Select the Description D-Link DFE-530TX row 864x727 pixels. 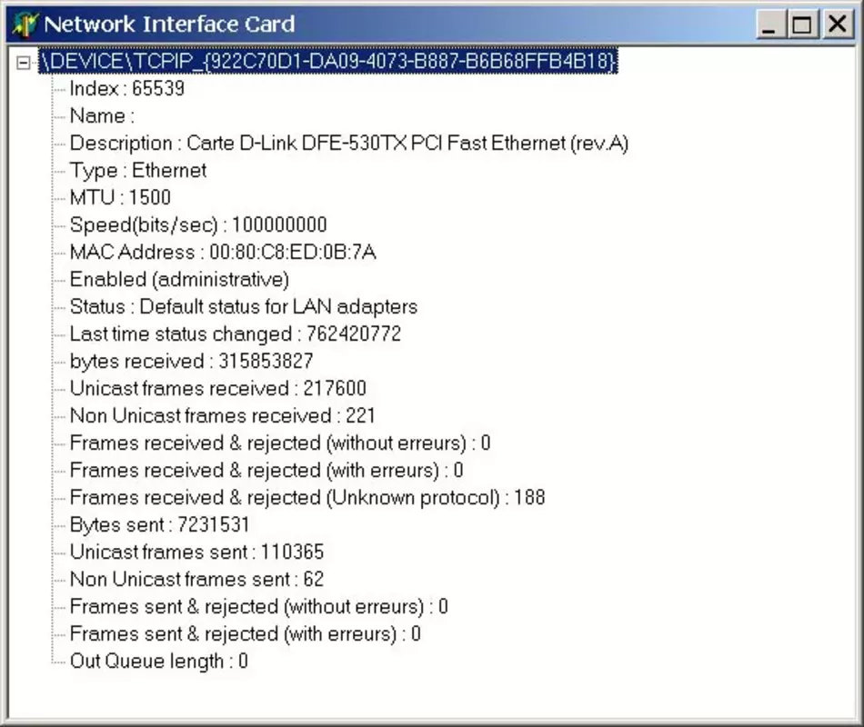click(x=349, y=144)
